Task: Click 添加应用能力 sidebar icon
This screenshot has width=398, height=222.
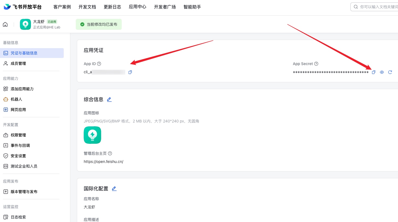Action: click(x=5, y=89)
